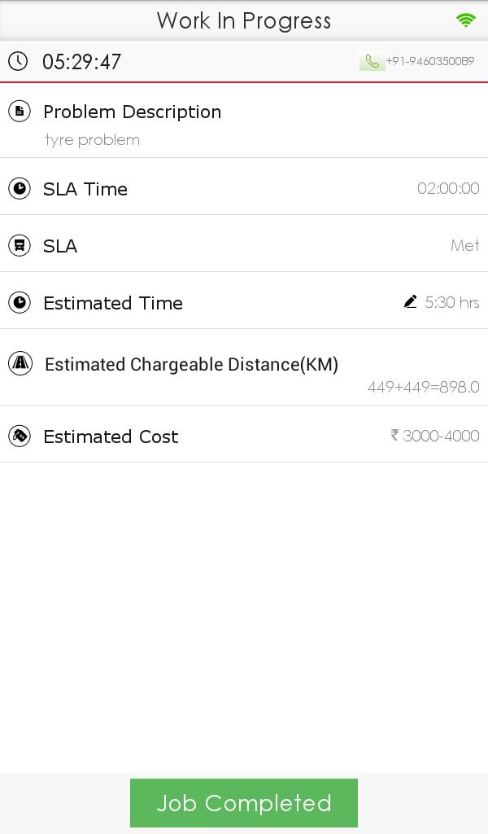Tap the SLA truck icon
488x834 pixels.
tap(20, 245)
